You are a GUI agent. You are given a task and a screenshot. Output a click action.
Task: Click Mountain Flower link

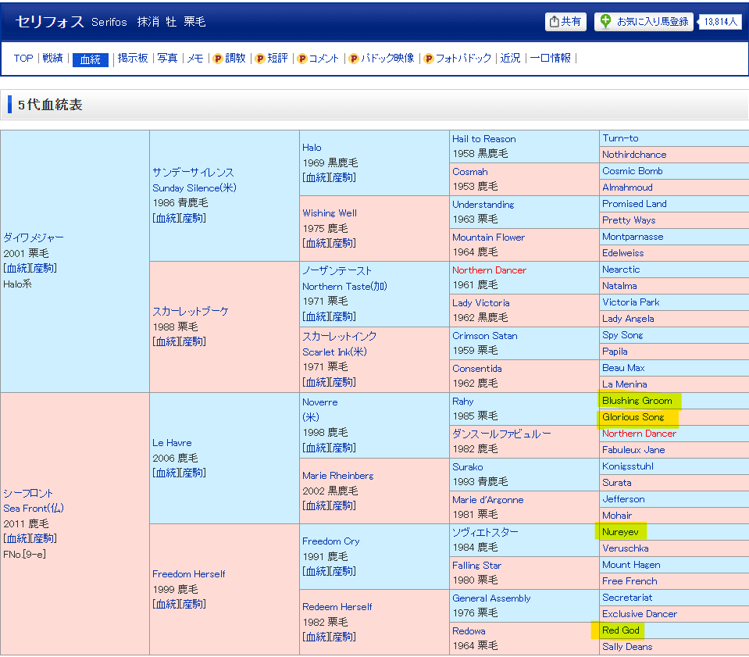point(488,237)
